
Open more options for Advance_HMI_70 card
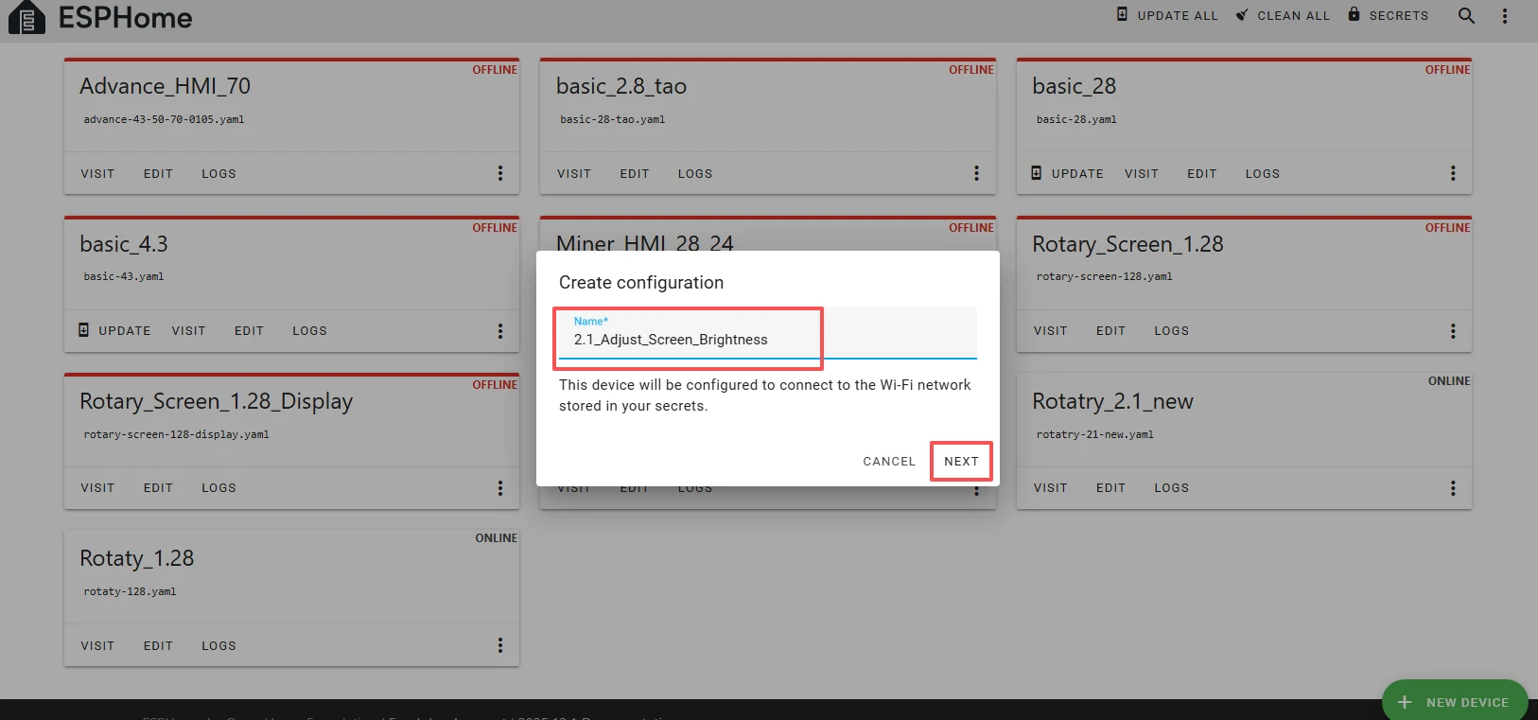point(500,173)
